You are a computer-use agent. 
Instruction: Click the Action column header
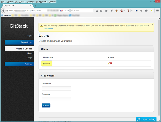tap(111, 57)
